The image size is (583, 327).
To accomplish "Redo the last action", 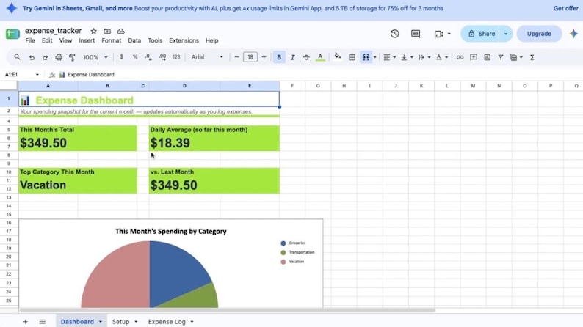I will [x=45, y=57].
